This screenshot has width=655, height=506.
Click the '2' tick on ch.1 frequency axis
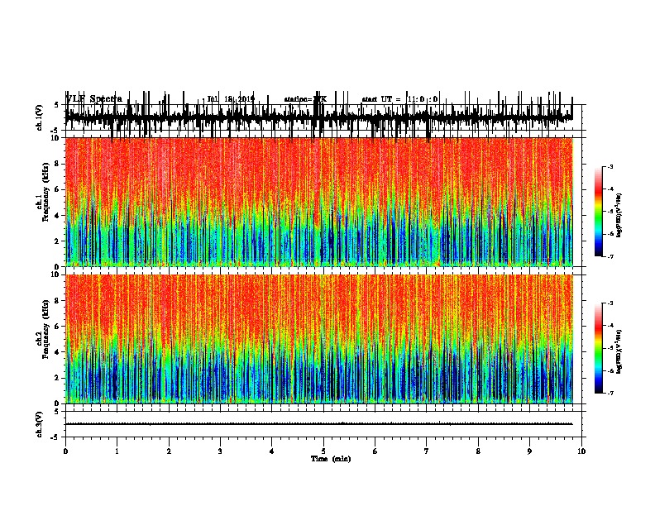click(58, 241)
